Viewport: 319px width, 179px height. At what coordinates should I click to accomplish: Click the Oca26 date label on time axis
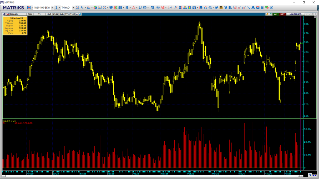click(164, 174)
